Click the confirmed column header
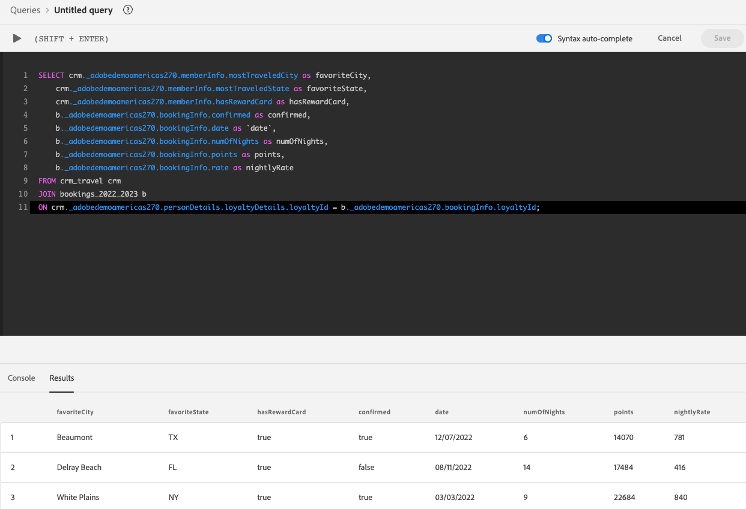Image resolution: width=746 pixels, height=509 pixels. pyautogui.click(x=374, y=412)
